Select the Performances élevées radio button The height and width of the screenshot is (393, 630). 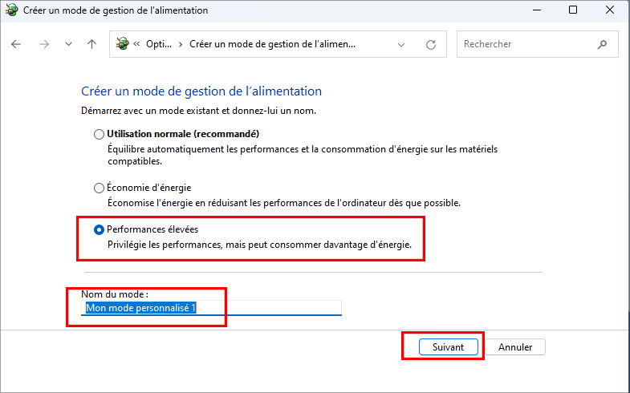(x=99, y=229)
